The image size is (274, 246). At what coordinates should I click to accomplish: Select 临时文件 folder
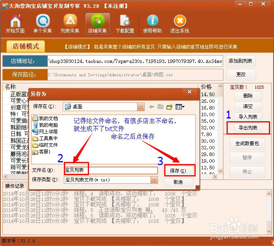point(45,145)
